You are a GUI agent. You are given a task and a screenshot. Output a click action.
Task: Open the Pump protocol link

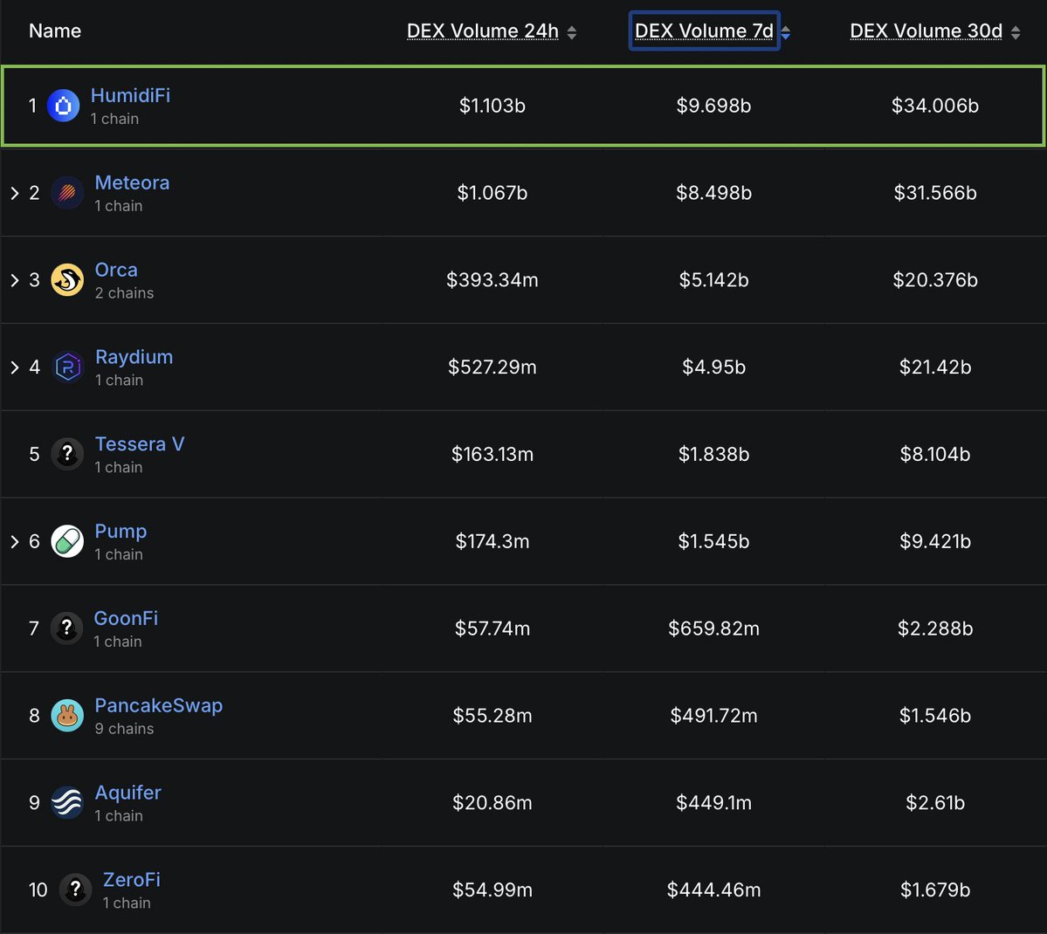(121, 532)
